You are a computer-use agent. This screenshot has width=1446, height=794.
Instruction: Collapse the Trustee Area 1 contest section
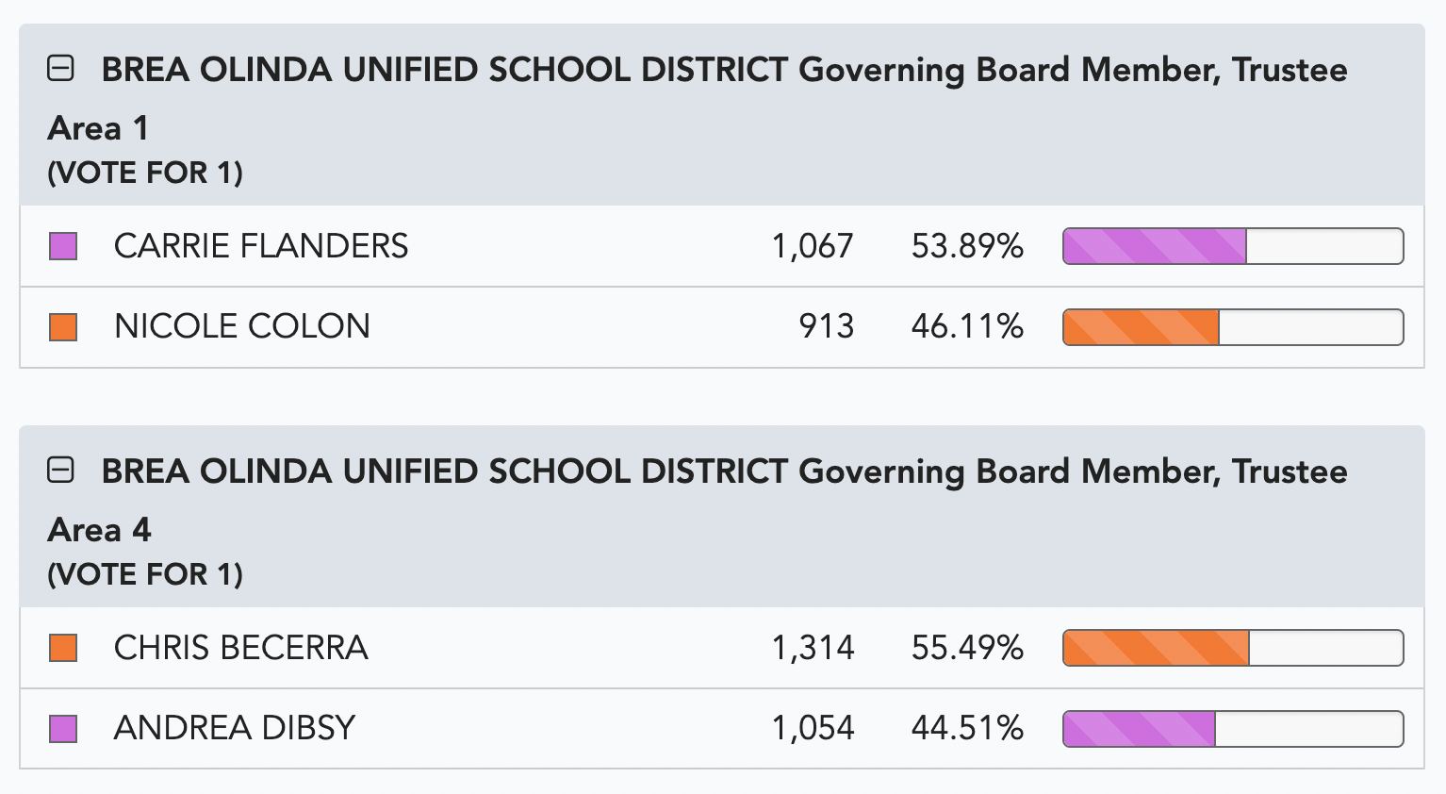coord(61,69)
